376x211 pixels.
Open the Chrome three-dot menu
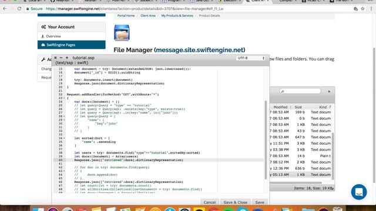point(371,9)
